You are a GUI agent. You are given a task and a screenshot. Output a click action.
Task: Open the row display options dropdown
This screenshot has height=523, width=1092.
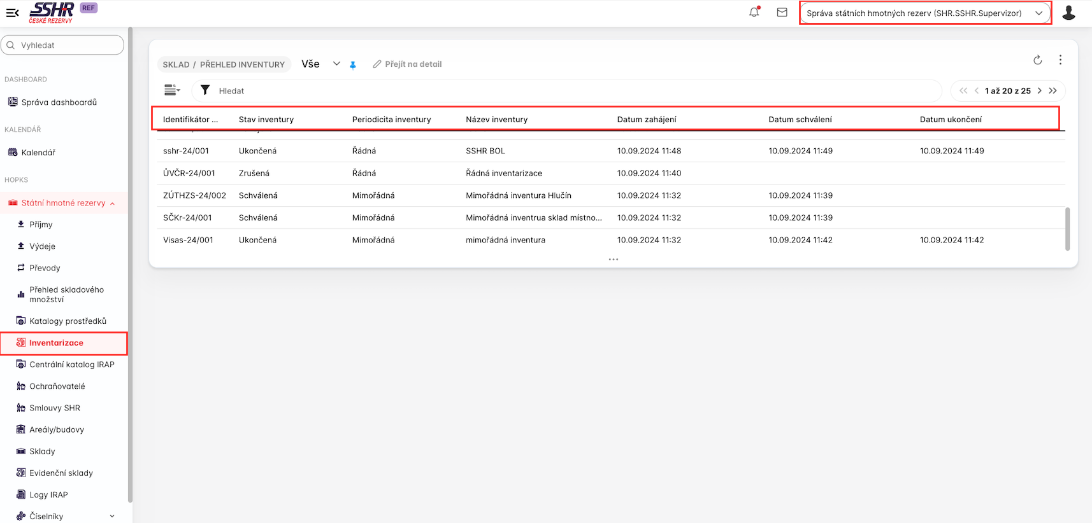pos(172,90)
